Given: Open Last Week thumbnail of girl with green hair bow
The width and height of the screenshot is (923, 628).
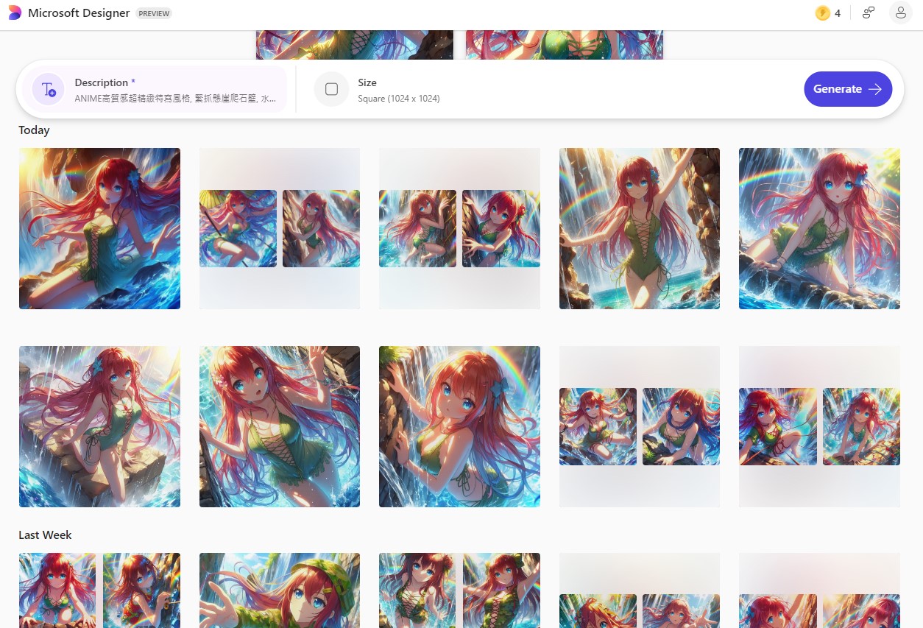Looking at the screenshot, I should tap(501, 590).
